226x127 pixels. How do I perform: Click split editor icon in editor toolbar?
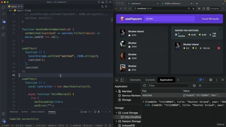(x=106, y=6)
